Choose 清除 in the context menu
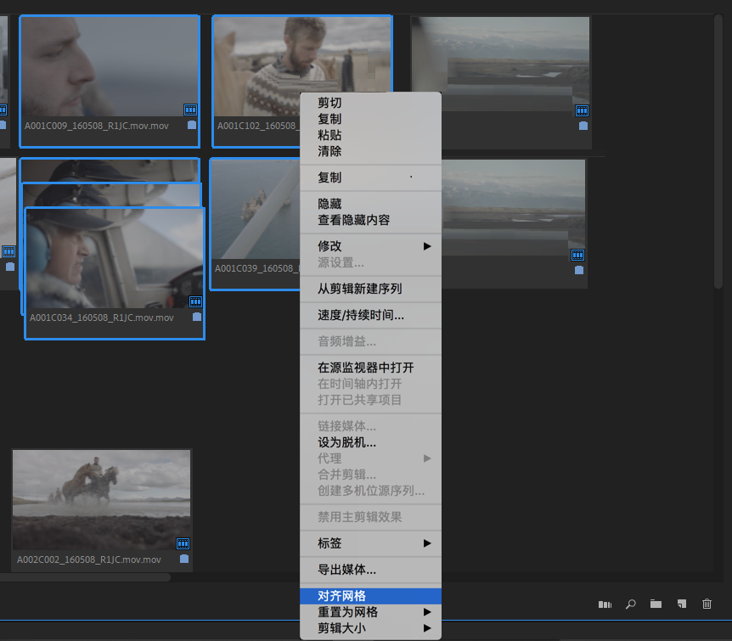Image resolution: width=732 pixels, height=641 pixels. 370,151
